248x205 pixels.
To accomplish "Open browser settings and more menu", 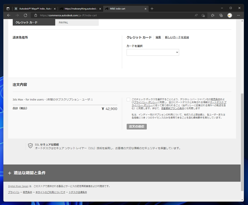I will (x=238, y=15).
